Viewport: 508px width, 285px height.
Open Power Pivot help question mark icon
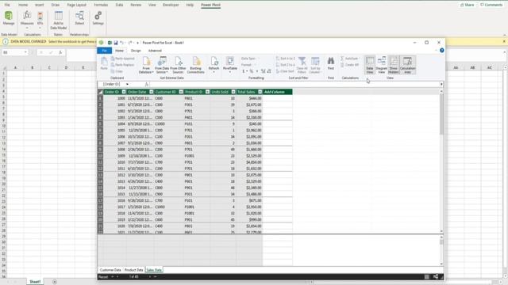[441, 51]
